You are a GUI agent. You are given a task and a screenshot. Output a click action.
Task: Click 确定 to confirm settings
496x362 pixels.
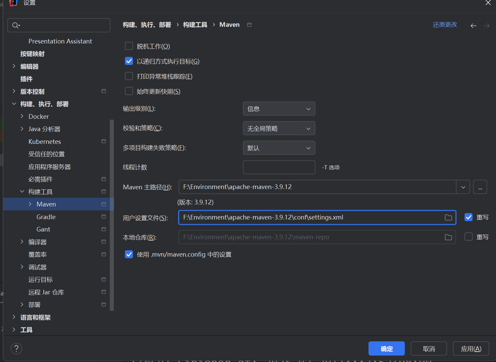point(386,349)
